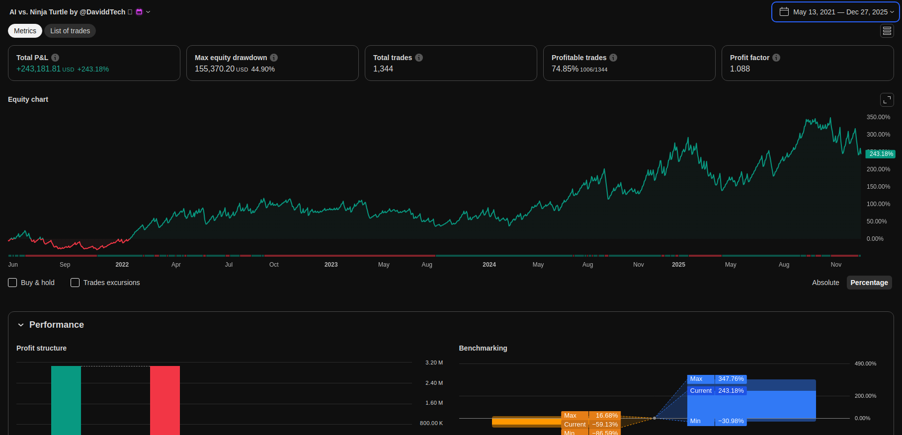This screenshot has height=435, width=902.
Task: Click the Max equity drawdown info icon
Action: click(x=274, y=58)
